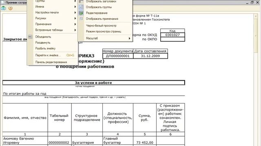Open help via the question mark icon
The width and height of the screenshot is (261, 146).
10,8
